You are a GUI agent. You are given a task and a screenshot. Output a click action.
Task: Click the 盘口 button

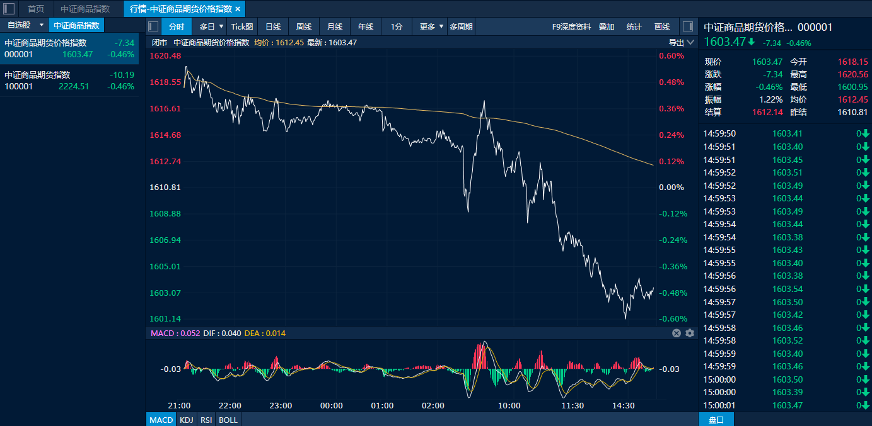(716, 420)
